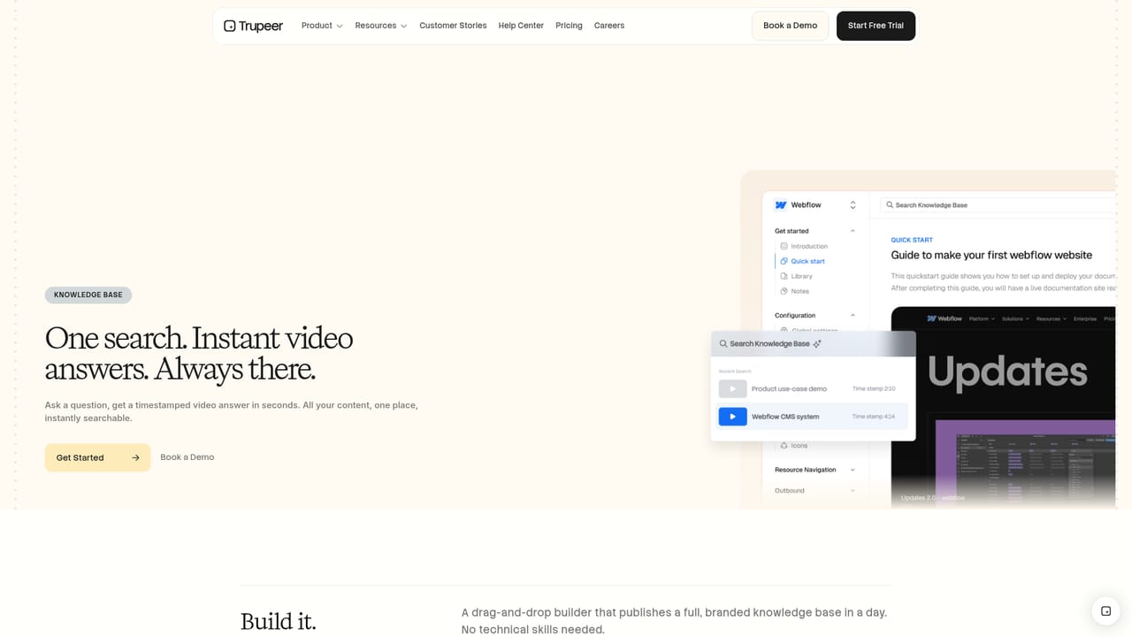The width and height of the screenshot is (1132, 637).
Task: Click the 'Guide to make your first webflow website' heading
Action: click(x=991, y=255)
